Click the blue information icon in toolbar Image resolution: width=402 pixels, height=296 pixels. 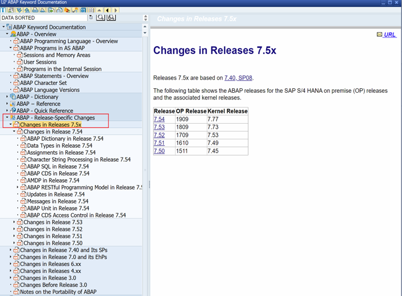(x=3, y=10)
